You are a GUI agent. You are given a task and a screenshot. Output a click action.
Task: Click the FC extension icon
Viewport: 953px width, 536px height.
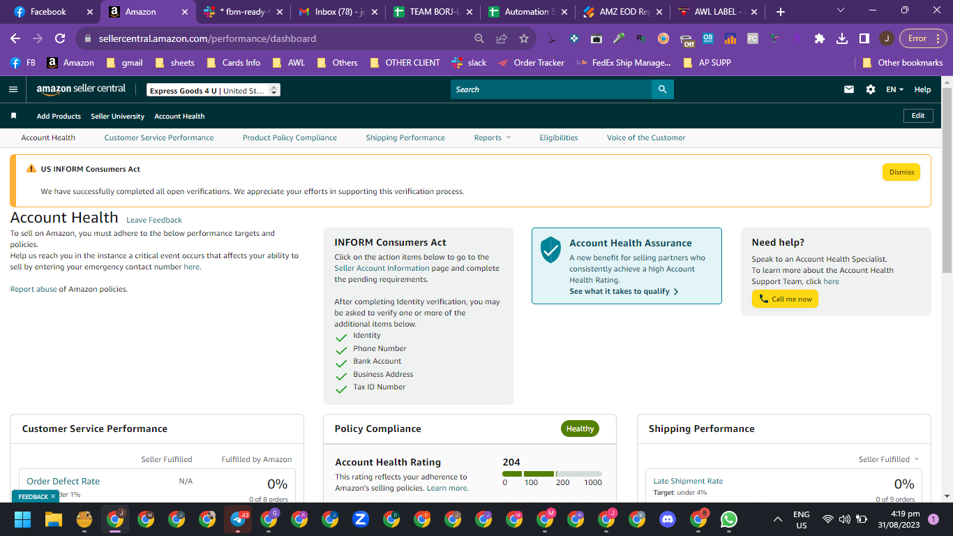point(753,38)
